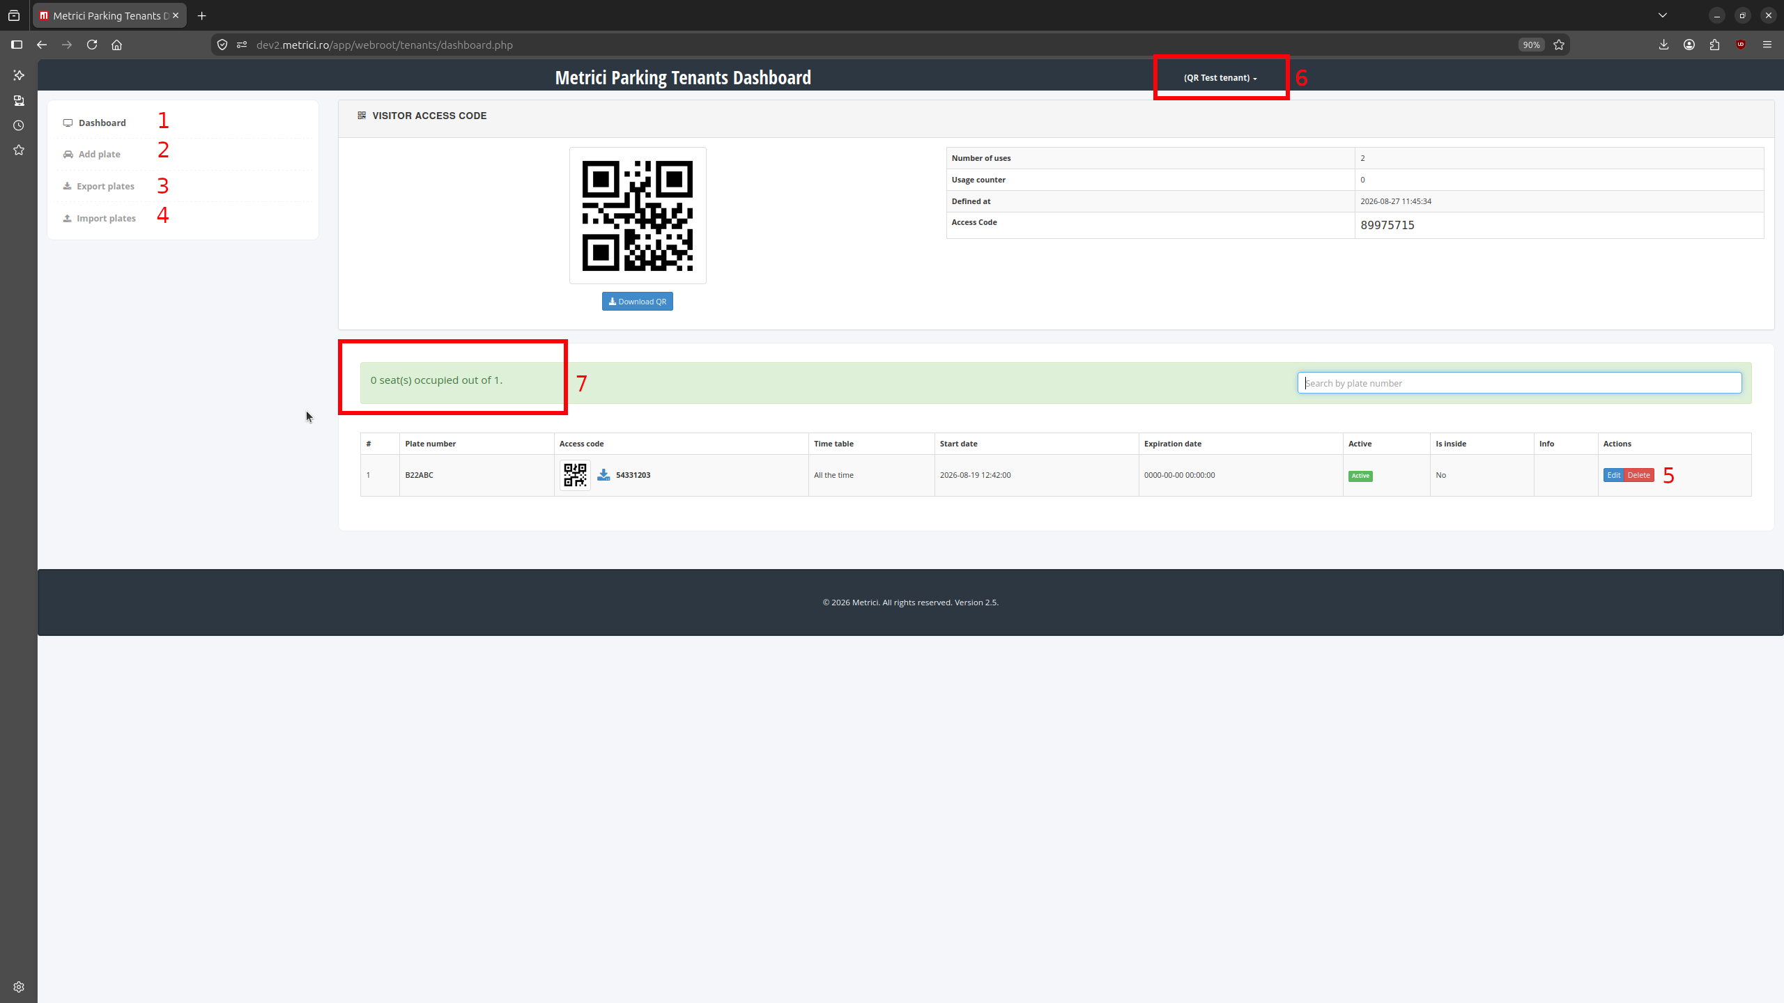Expand the list all tabs chevron
Screen dimensions: 1784x1003
pos(1663,15)
